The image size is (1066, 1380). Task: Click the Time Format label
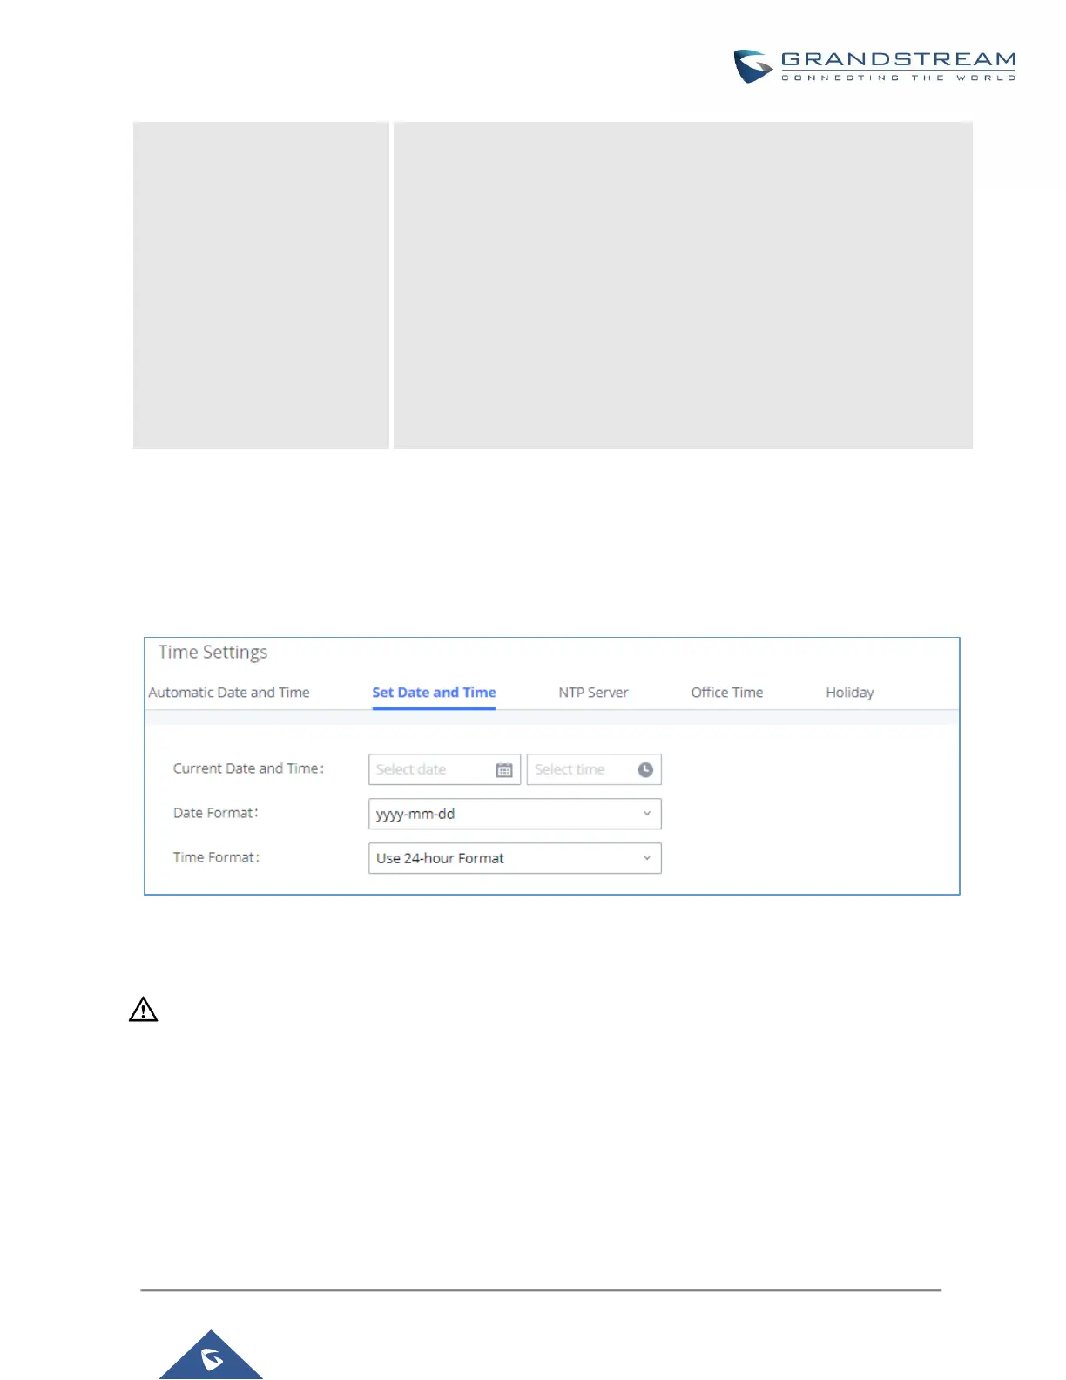[216, 857]
